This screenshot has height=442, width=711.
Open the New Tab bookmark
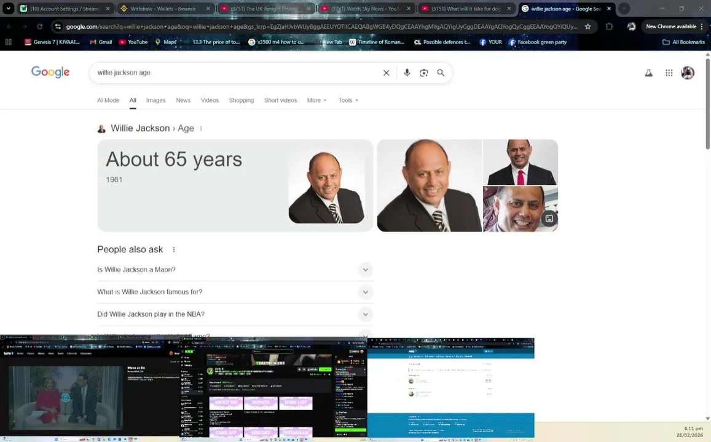[328, 42]
